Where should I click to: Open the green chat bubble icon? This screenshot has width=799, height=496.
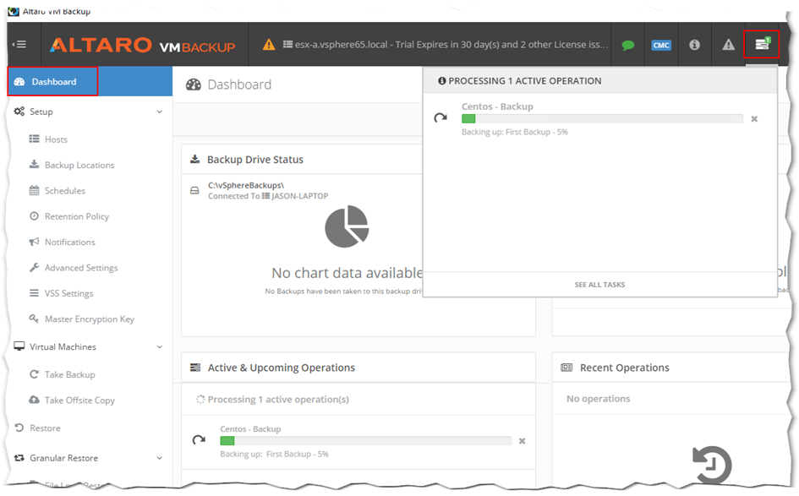pos(628,45)
